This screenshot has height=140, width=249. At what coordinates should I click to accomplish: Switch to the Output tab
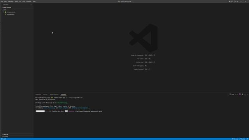tap(45, 94)
